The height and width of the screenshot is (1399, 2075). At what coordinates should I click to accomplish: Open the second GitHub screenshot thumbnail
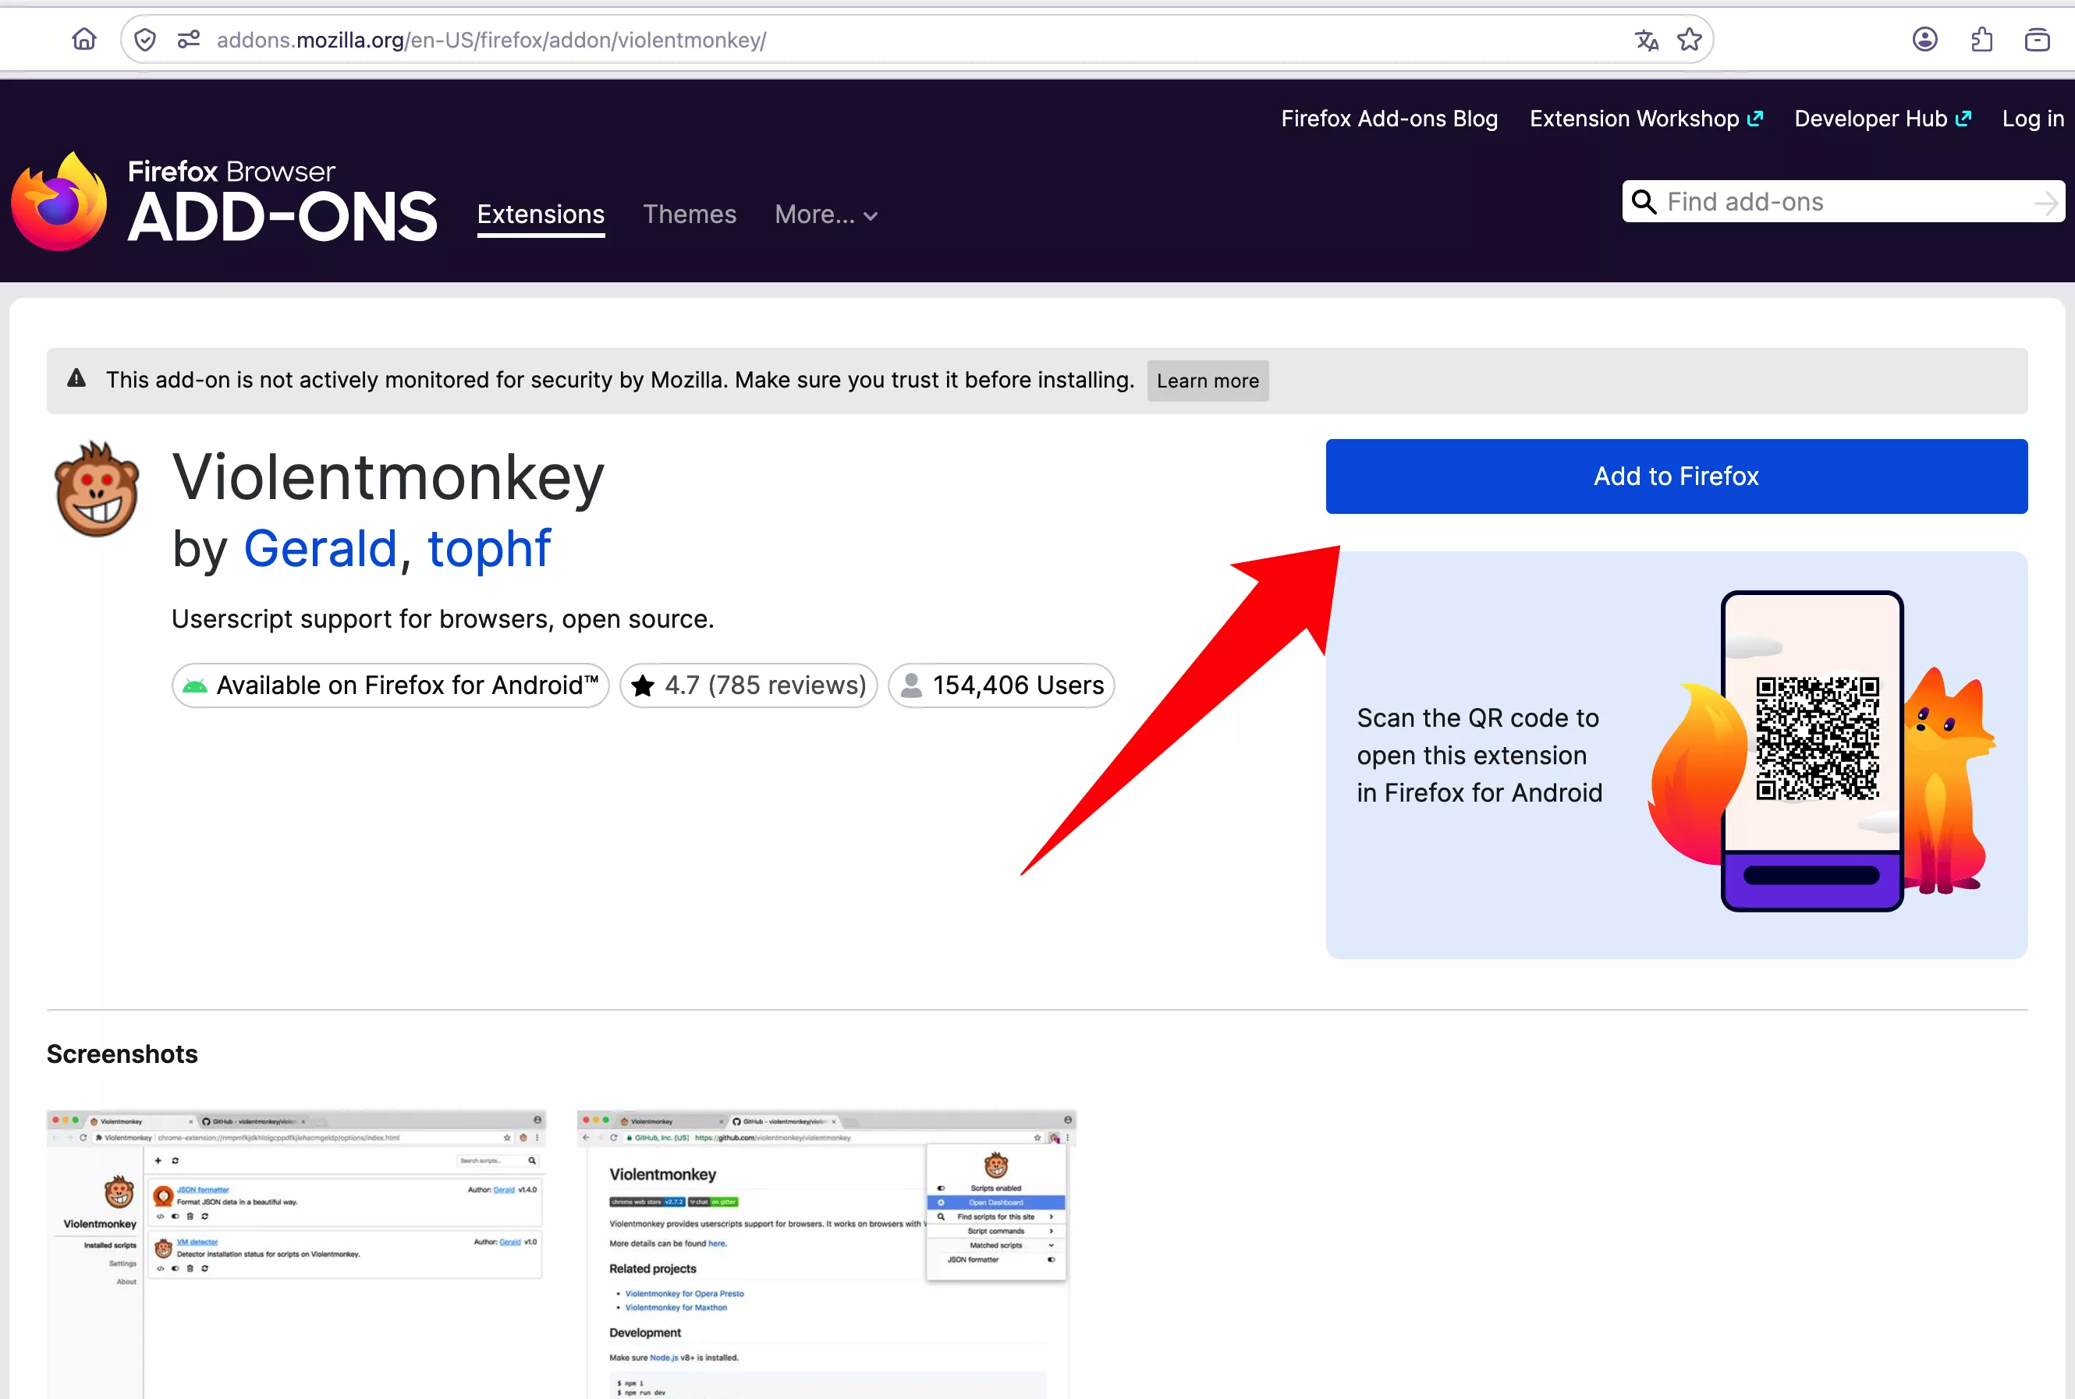pyautogui.click(x=826, y=1255)
